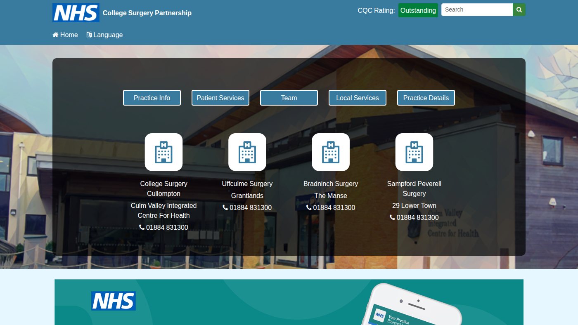Open Bradninch Surgery building icon
Image resolution: width=578 pixels, height=325 pixels.
[x=331, y=152]
